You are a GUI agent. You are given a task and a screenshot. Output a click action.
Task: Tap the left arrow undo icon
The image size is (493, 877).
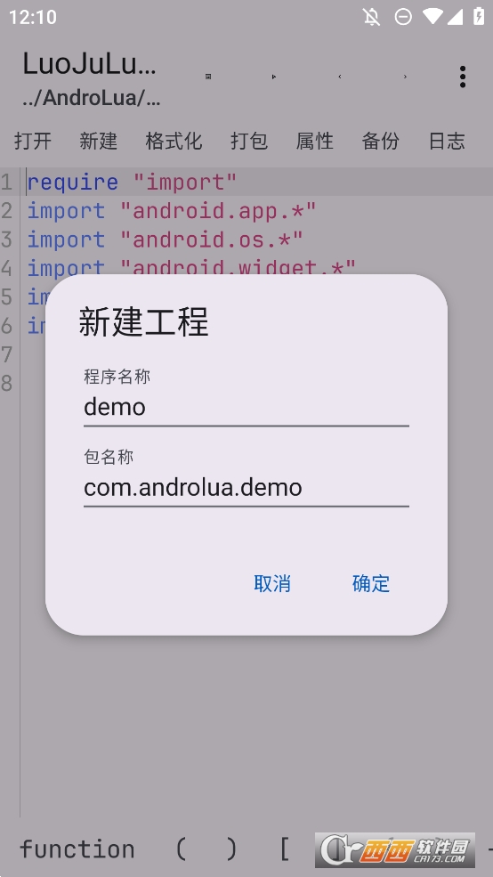coord(339,77)
